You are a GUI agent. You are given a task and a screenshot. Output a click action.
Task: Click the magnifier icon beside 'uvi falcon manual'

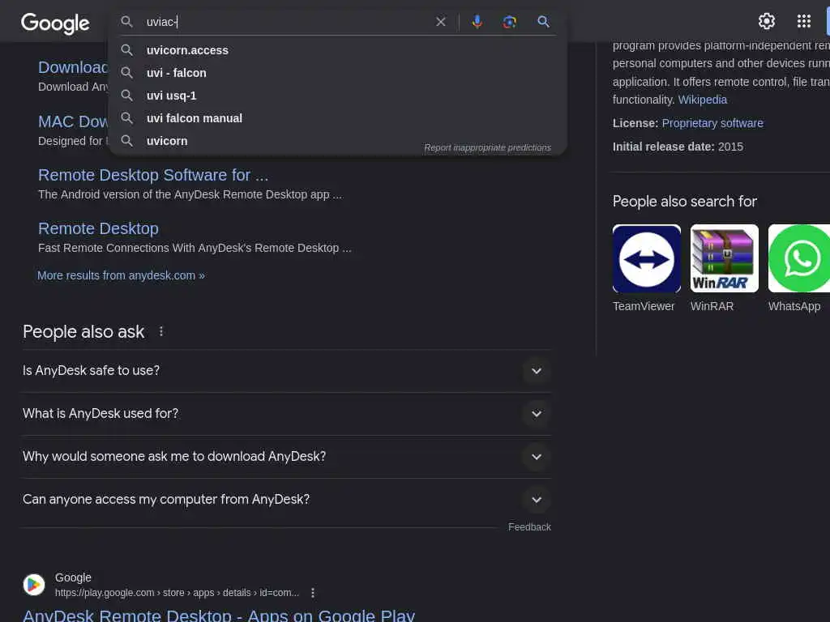tap(126, 118)
